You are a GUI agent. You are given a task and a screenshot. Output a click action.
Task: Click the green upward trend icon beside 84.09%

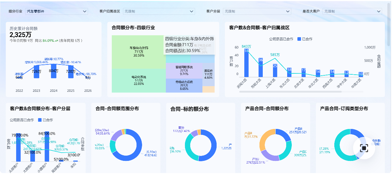pyautogui.click(x=56, y=40)
